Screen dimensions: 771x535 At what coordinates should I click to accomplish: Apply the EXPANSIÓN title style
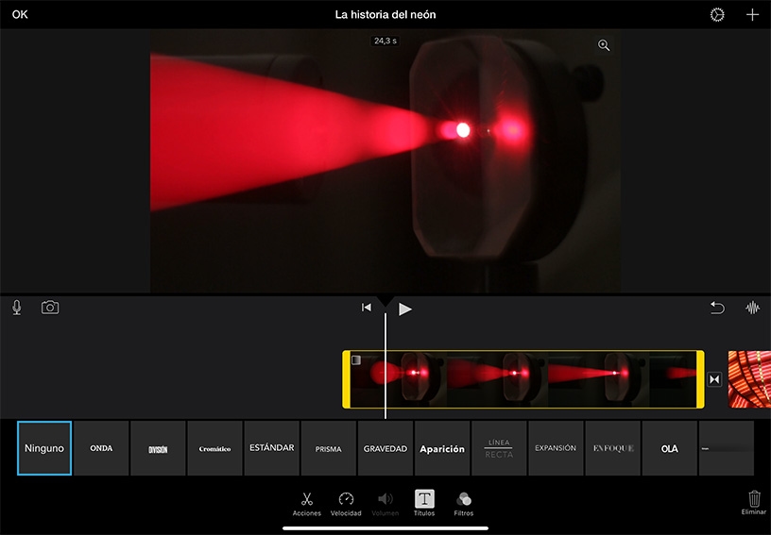556,448
